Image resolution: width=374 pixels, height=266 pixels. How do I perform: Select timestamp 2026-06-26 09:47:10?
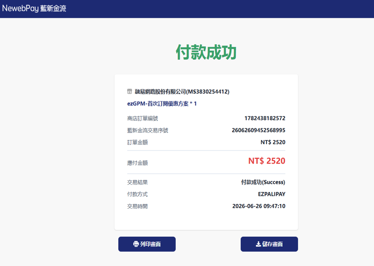click(x=259, y=206)
